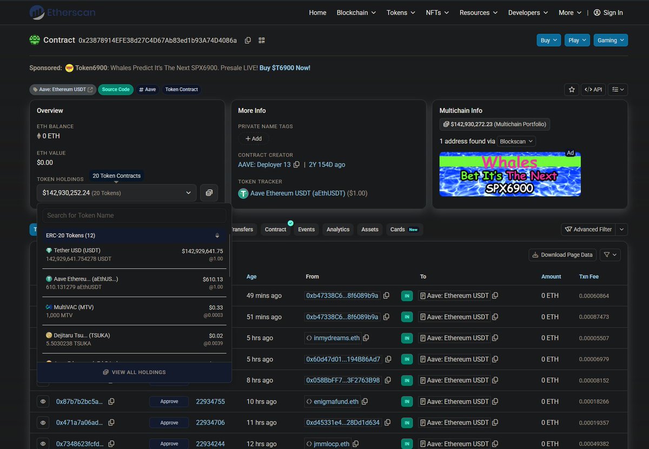Open the AAVE: Deployer 13 link
Viewport: 649px width, 449px height.
(x=264, y=165)
